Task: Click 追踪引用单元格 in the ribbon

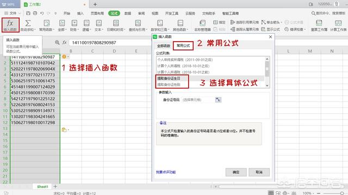Action: (x=245, y=22)
